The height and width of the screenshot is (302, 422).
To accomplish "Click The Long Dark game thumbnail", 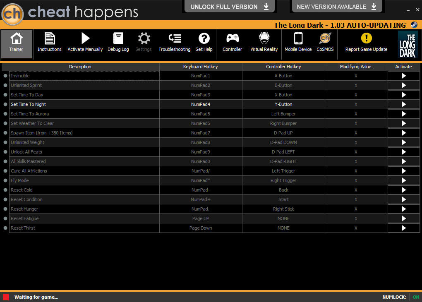I will [x=408, y=45].
